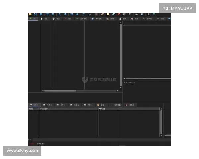The width and height of the screenshot is (199, 159).
Task: Click the Stop debugging square toolbar icon
Action: (41, 14)
